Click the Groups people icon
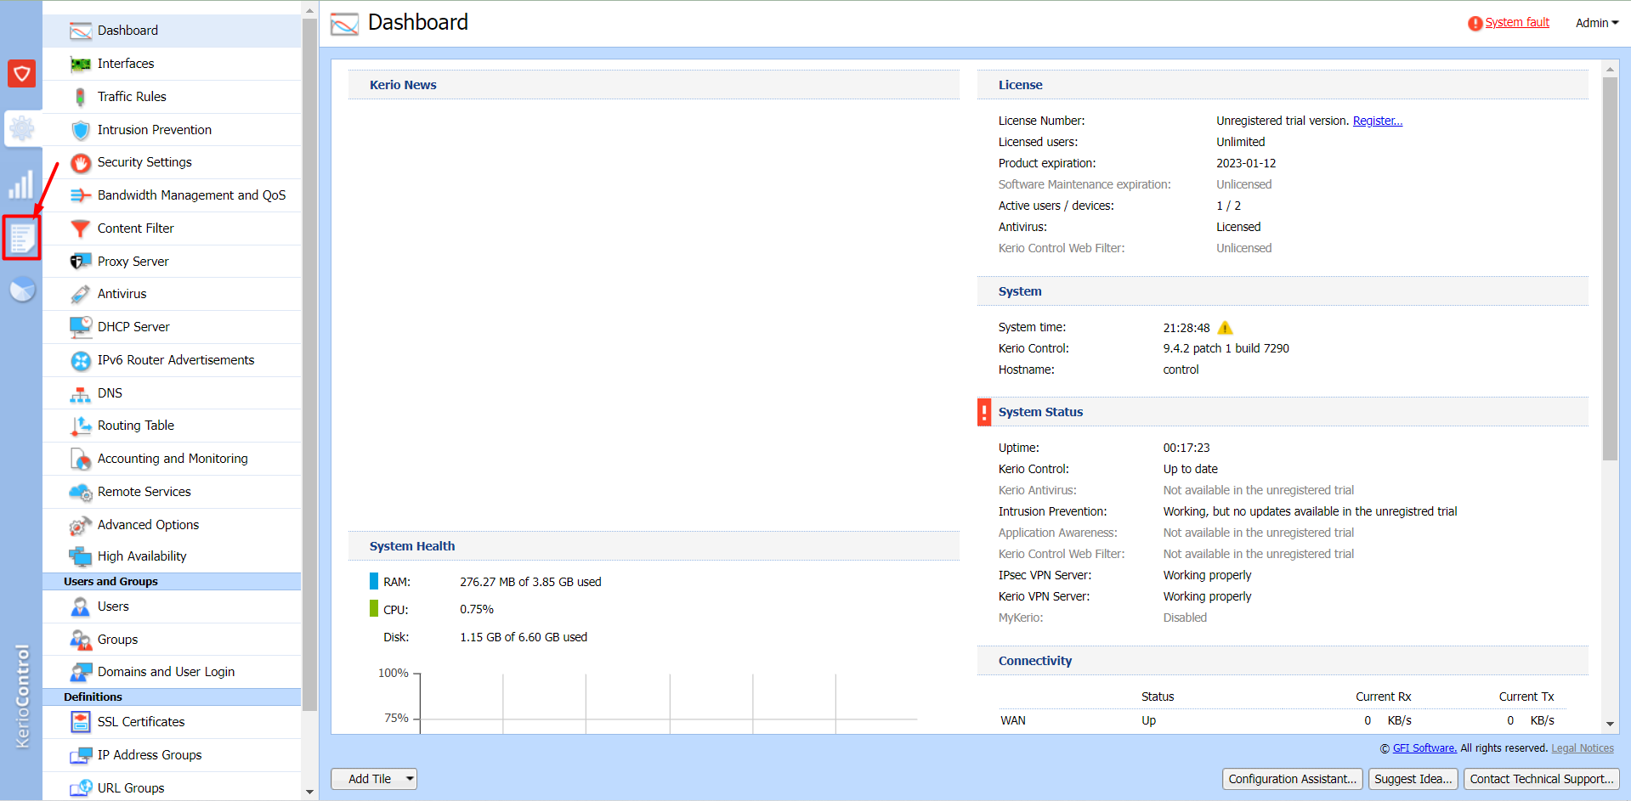 pos(81,640)
